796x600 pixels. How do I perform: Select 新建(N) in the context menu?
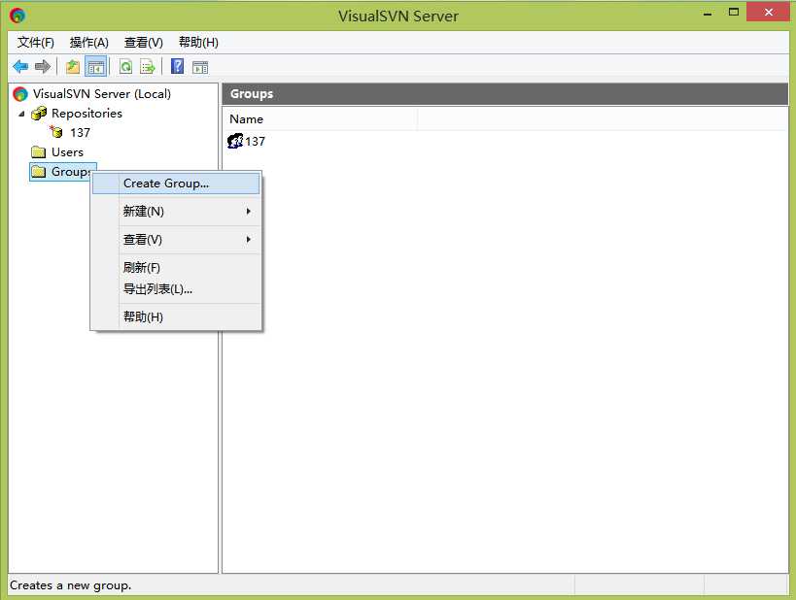176,211
